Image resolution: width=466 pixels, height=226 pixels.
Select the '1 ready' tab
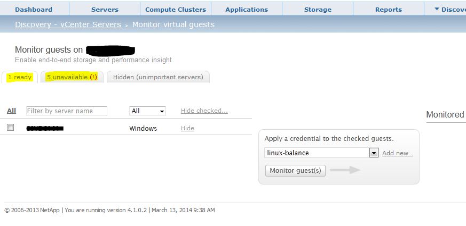click(x=20, y=77)
